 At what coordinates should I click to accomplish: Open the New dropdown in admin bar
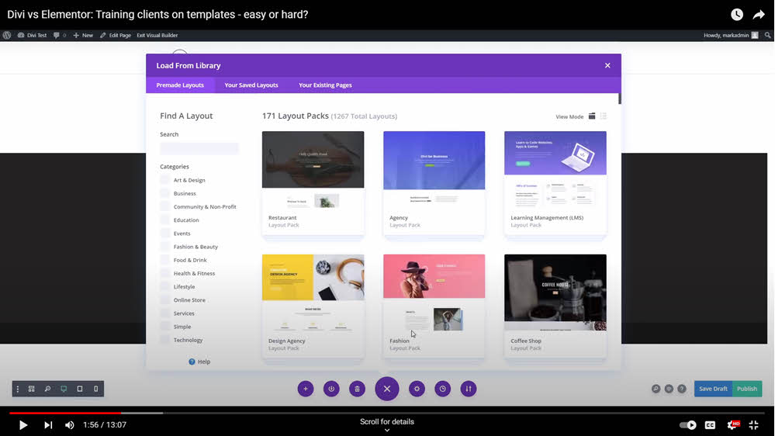pyautogui.click(x=83, y=35)
